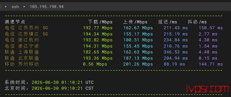The image size is (231, 97).
Task: Click the 联通 北京联通 node name
Action: point(22,58)
